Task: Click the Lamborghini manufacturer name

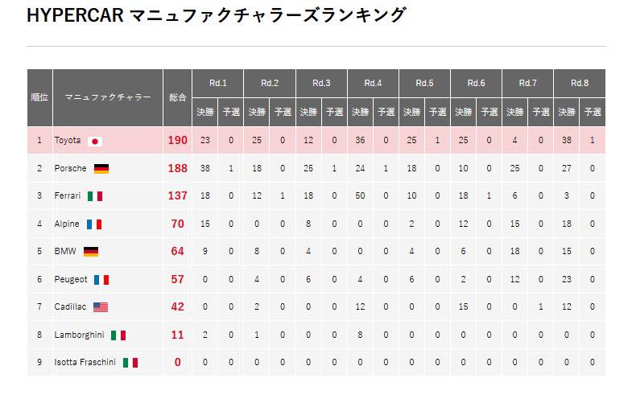Action: point(79,335)
